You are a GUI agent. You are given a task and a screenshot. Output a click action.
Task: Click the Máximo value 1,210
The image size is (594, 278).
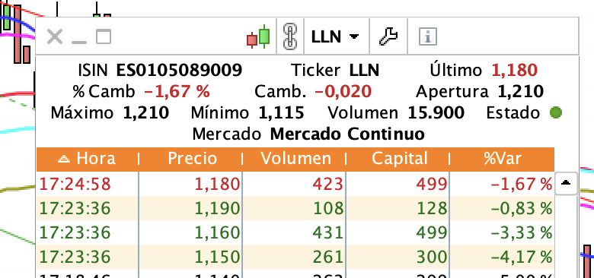146,112
